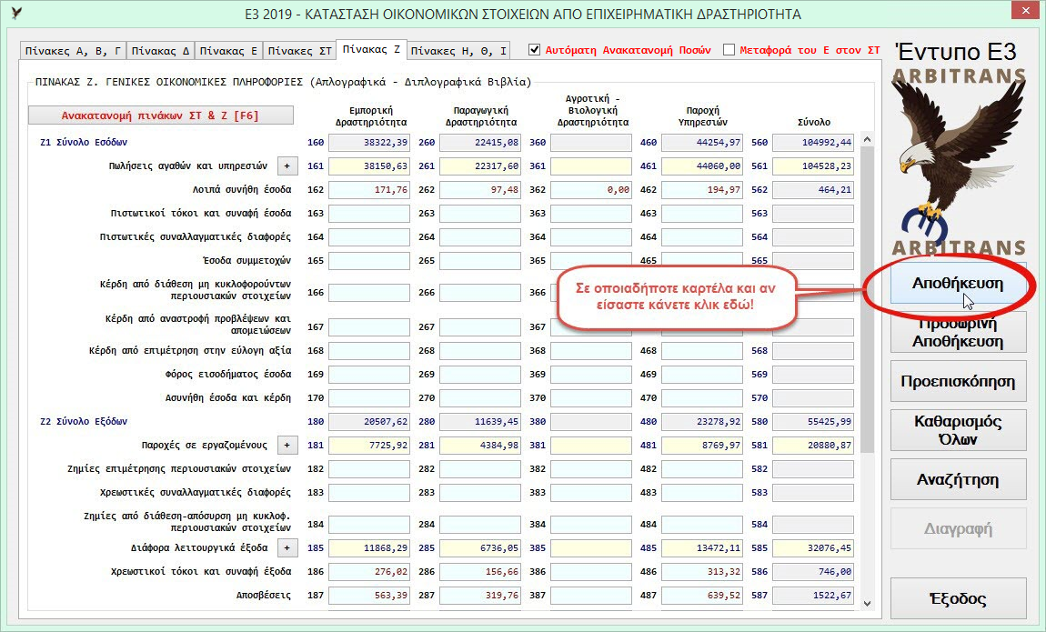Click field 162 with value 171,76

click(369, 190)
